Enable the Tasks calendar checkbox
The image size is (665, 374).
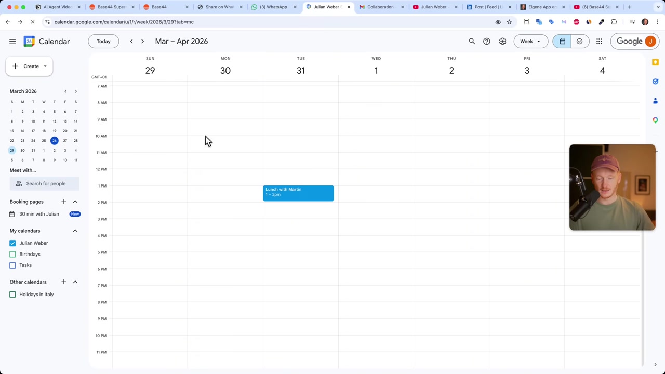coord(12,265)
